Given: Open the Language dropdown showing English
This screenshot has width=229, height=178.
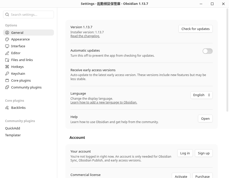Looking at the screenshot, I should point(202,95).
